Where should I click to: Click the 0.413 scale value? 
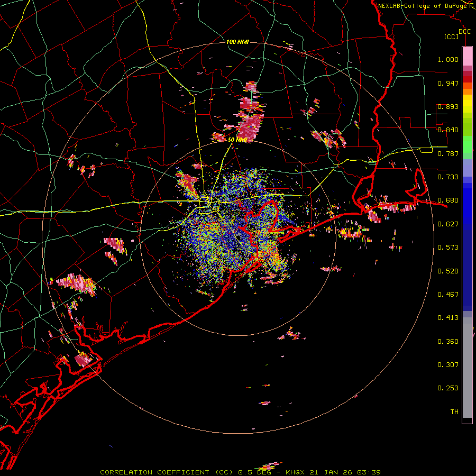(x=448, y=318)
